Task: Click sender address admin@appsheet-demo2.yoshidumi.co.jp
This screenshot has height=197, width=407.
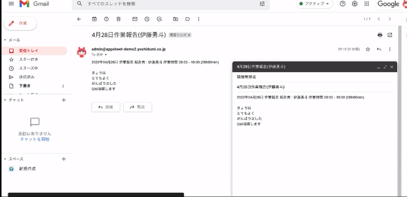Action: pos(129,49)
